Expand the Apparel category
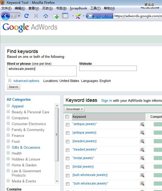Screen dimensions: 162x191 (8, 106)
